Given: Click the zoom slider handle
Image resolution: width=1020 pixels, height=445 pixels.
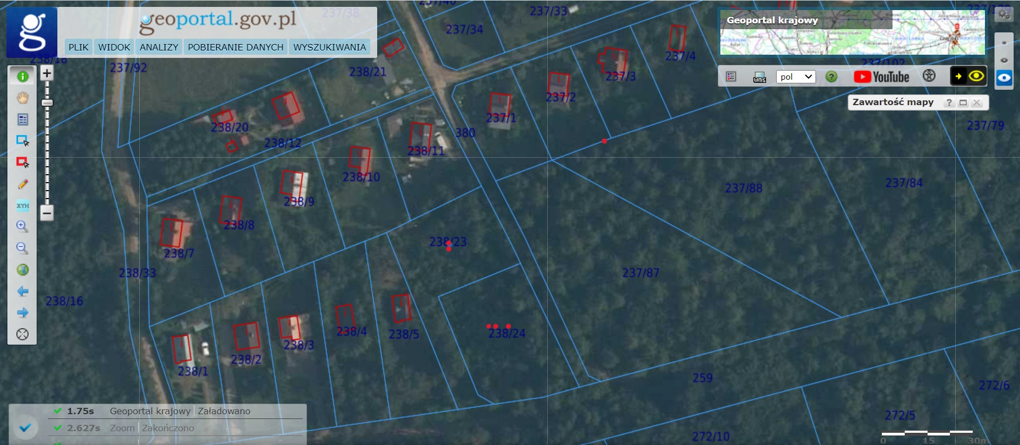Looking at the screenshot, I should [x=47, y=103].
